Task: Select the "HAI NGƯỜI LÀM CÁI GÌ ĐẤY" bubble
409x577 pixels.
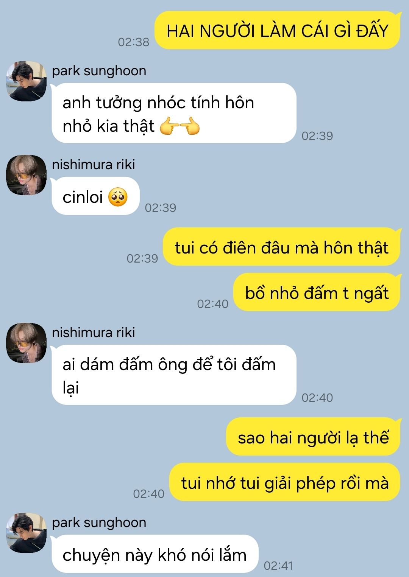Action: click(278, 30)
